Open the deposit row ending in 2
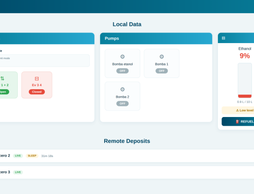 (127, 156)
